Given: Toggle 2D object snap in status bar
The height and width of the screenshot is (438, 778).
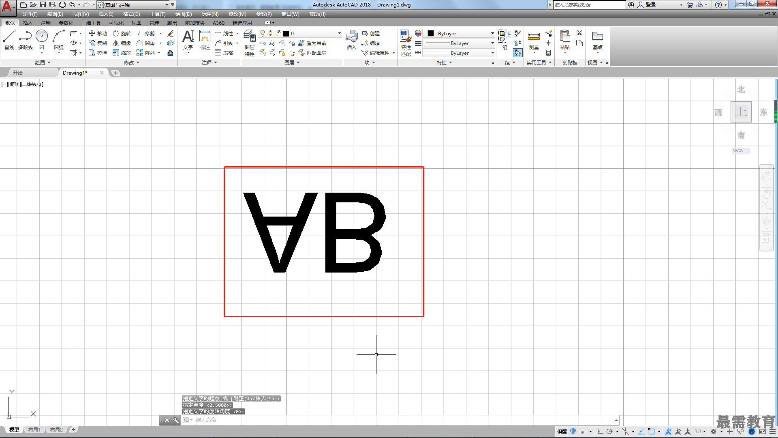Looking at the screenshot, I should (651, 432).
